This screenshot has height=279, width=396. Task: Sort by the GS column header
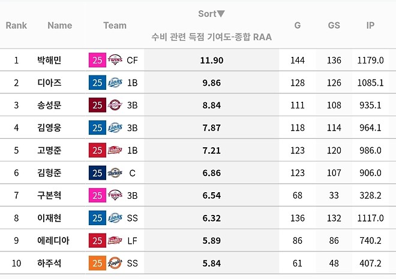click(x=334, y=25)
